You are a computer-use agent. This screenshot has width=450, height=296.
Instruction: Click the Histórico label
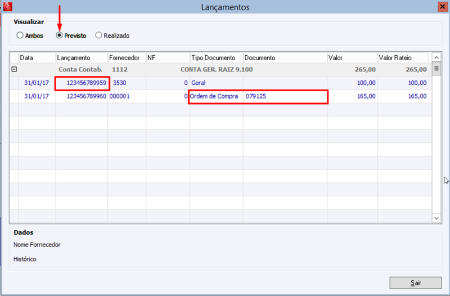tap(25, 259)
